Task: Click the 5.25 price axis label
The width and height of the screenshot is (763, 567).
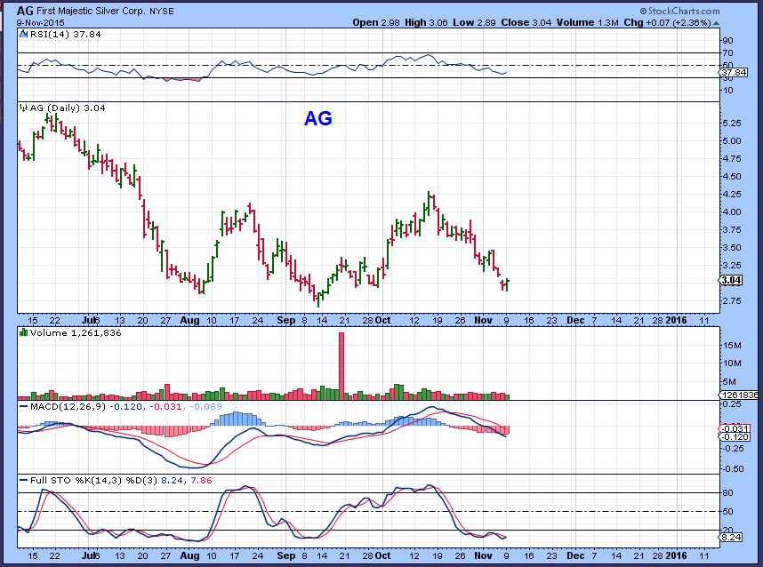Action: (732, 124)
